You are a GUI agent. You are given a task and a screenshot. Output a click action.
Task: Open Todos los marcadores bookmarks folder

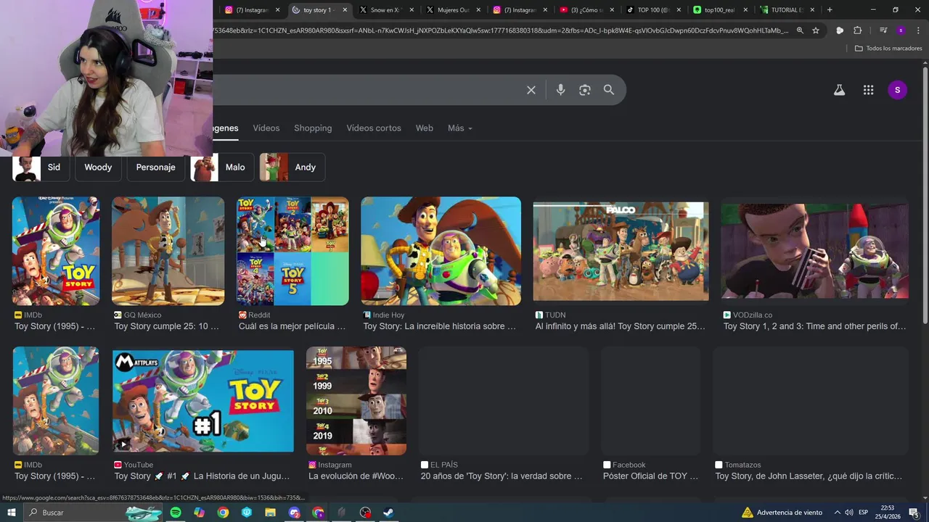888,48
